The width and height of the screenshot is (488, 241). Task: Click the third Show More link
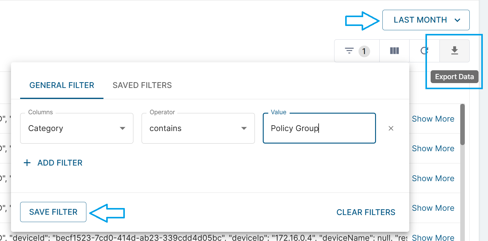coord(433,178)
